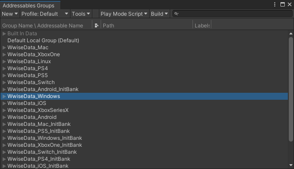Expand the WwiseData_Mac group arrow
The image size is (294, 169).
[4, 47]
